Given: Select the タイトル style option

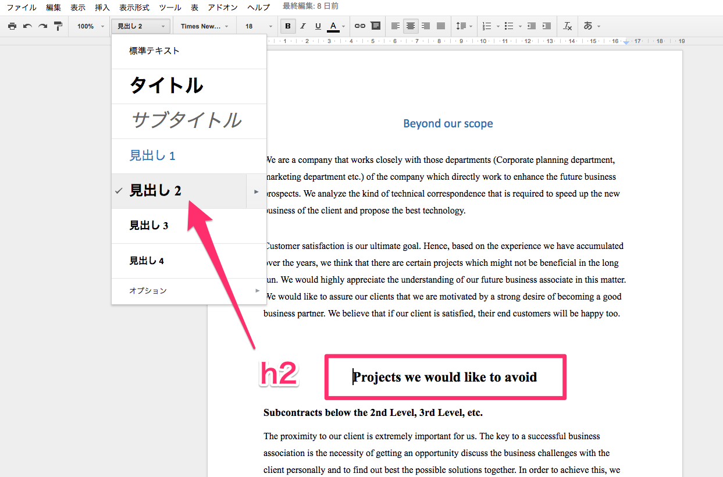Looking at the screenshot, I should click(x=166, y=86).
